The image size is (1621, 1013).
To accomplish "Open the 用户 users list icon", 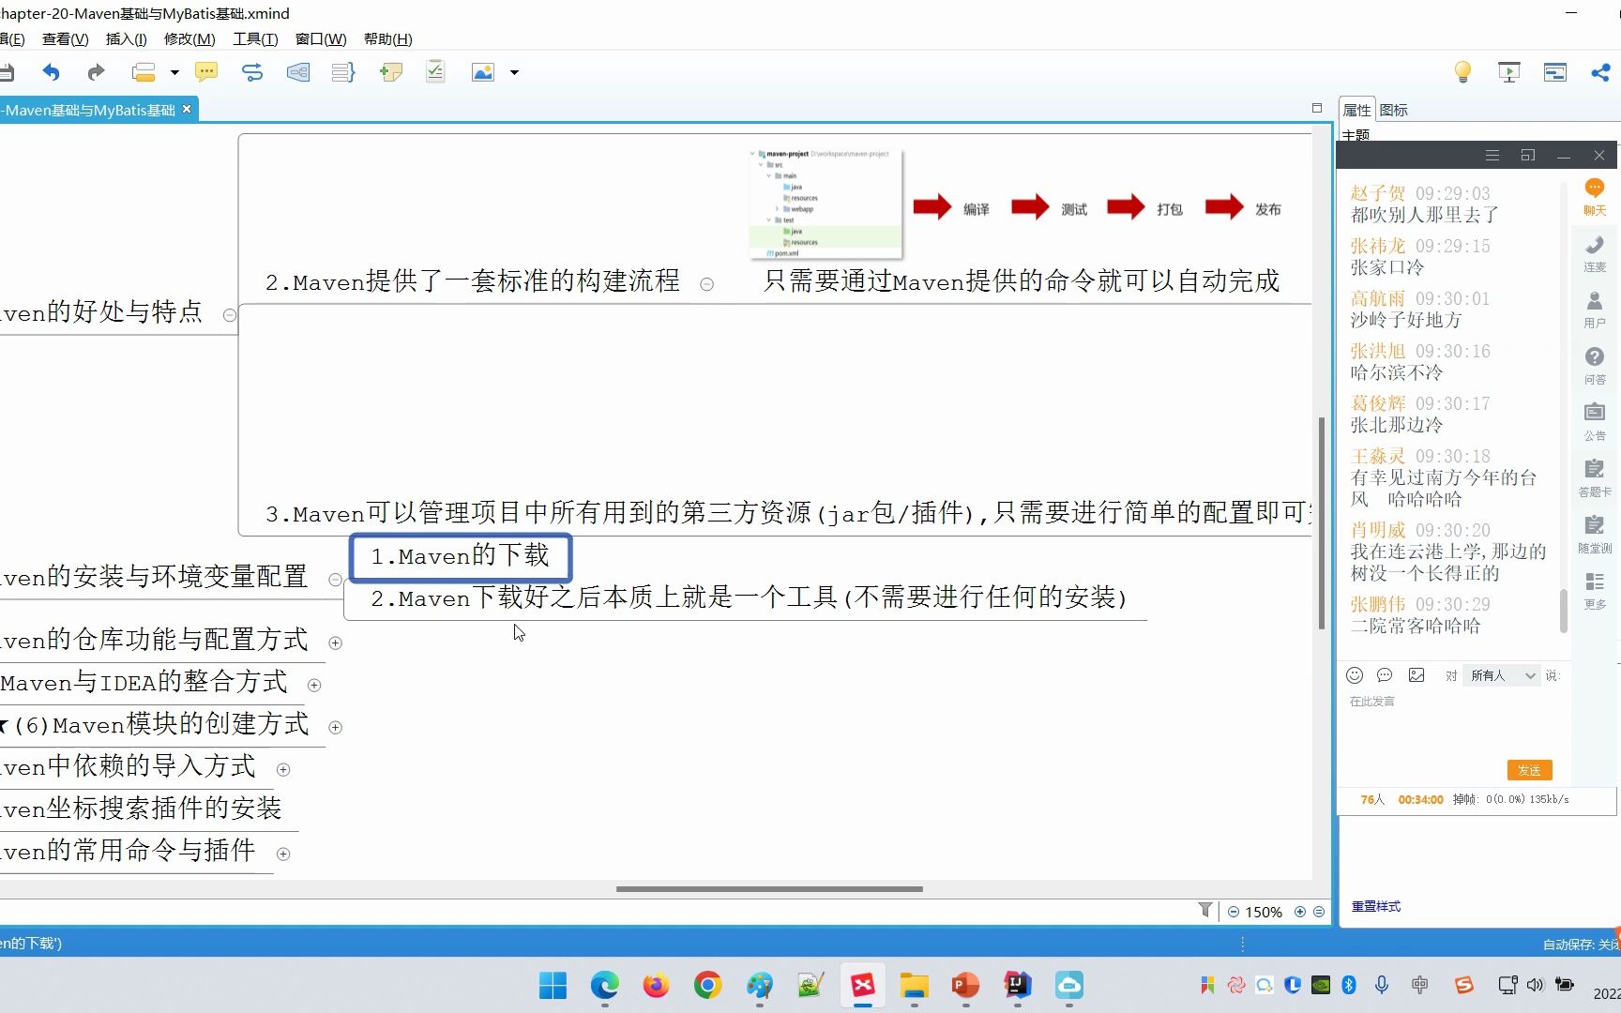I will pos(1595,310).
